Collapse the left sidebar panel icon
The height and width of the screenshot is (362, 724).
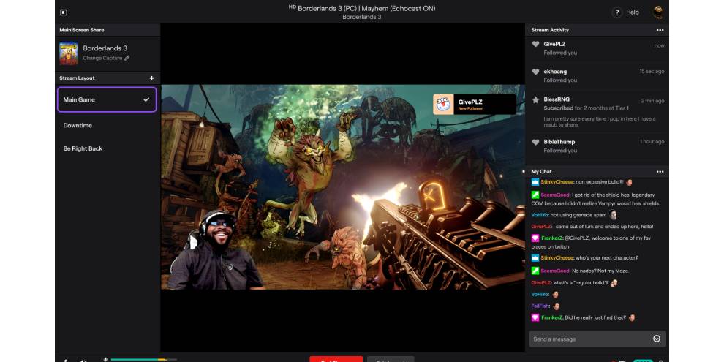[x=64, y=12]
